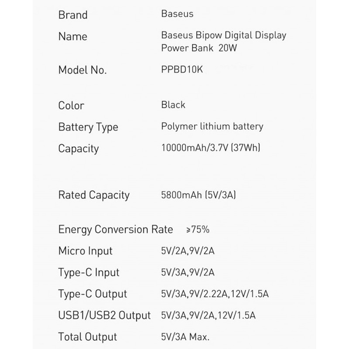
Task: Select the Black color value
Action: (173, 105)
